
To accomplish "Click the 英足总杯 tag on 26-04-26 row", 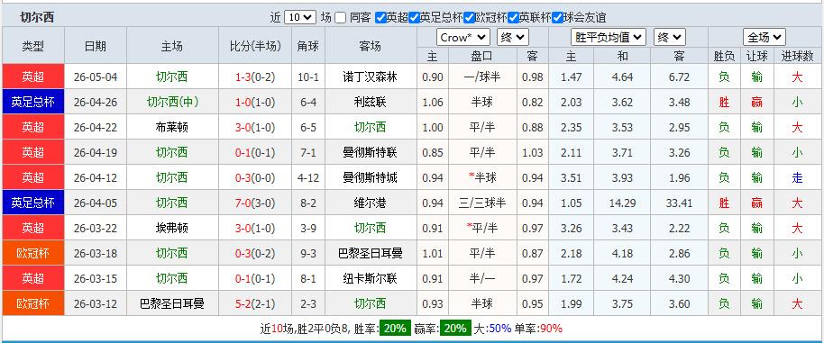I will point(33,102).
